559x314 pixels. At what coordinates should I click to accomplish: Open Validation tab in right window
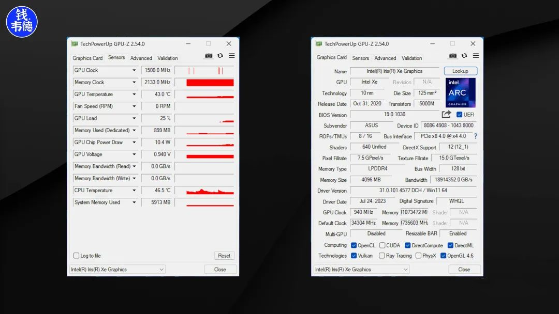412,58
